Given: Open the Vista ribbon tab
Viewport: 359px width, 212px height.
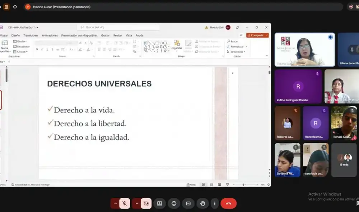Looking at the screenshot, I should [129, 36].
